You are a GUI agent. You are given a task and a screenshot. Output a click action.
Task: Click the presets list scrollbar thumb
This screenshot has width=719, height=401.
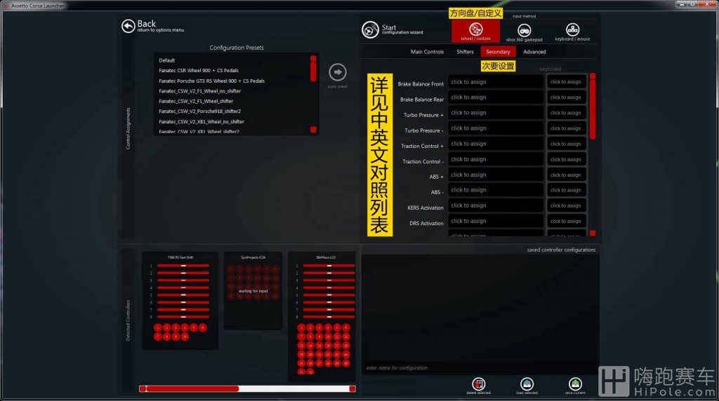[x=313, y=72]
